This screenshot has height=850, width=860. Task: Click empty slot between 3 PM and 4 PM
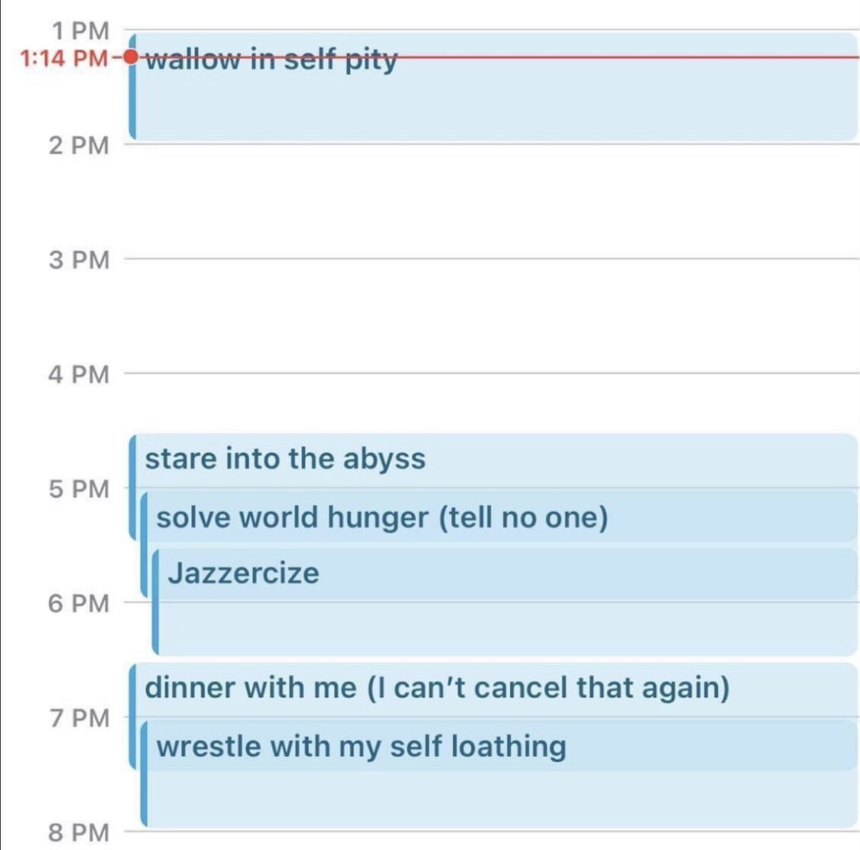pyautogui.click(x=489, y=316)
